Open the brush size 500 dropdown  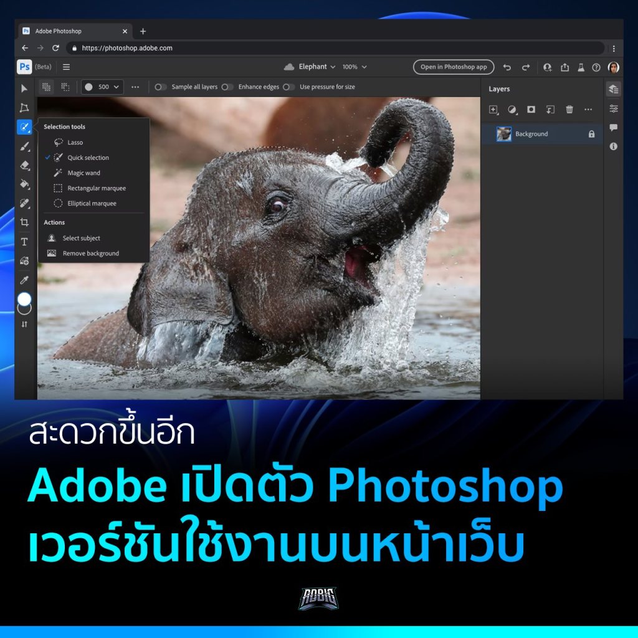[x=102, y=87]
